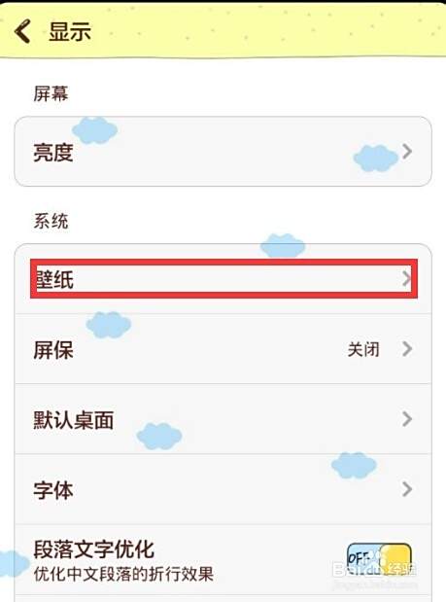Go back using the arrow beside 显示
Image resolution: width=446 pixels, height=602 pixels.
22,31
